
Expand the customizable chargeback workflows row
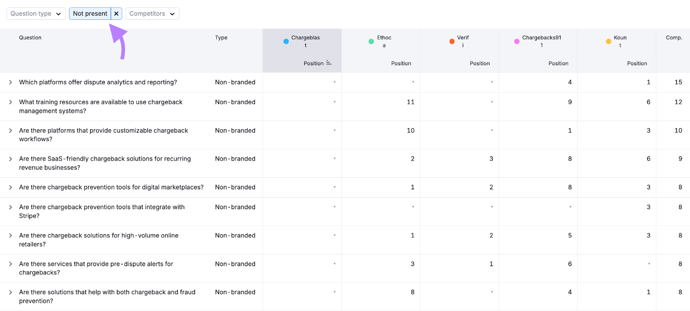10,131
